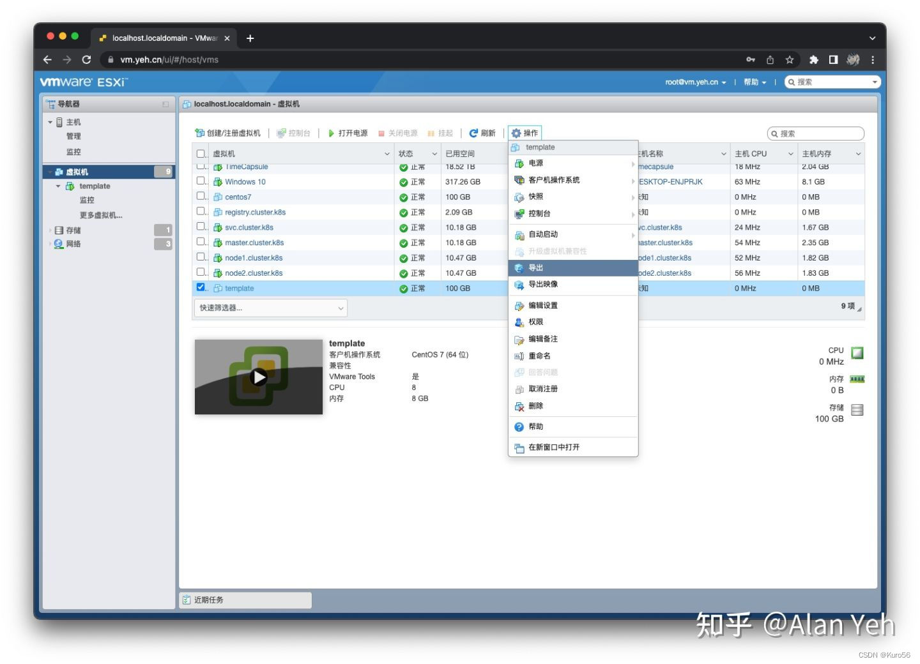Open the Host memory (主机内存) column dropdown arrow
The width and height of the screenshot is (920, 664).
[x=858, y=154]
